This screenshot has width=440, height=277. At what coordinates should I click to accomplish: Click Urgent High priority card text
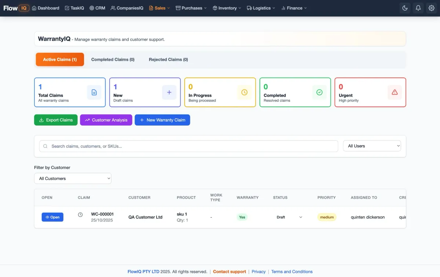point(349,100)
